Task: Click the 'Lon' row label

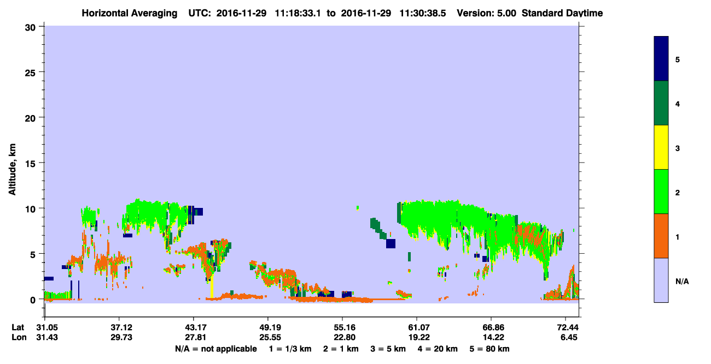Action: pos(18,337)
